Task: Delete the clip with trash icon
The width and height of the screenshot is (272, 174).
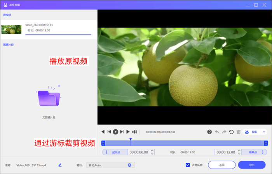Action: pos(239,132)
